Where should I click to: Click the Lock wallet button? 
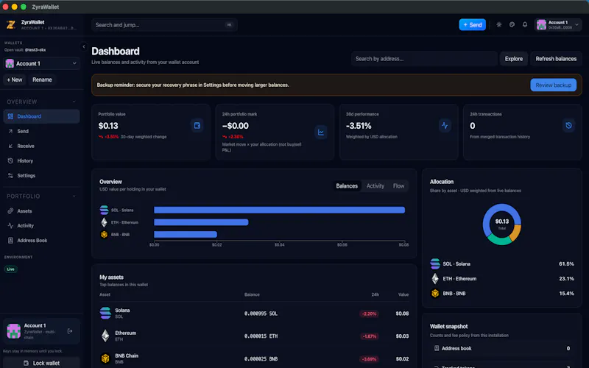pyautogui.click(x=42, y=363)
